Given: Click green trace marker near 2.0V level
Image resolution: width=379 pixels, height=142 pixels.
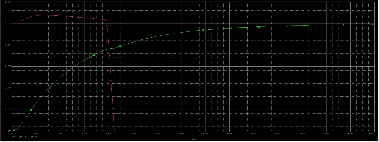Looking at the screenshot, I should coord(49,88).
